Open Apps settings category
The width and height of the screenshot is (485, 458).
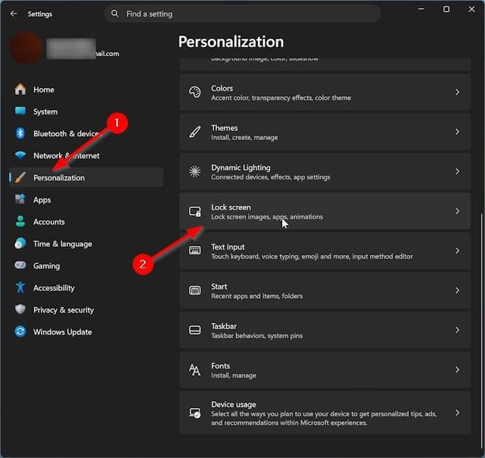coord(87,200)
